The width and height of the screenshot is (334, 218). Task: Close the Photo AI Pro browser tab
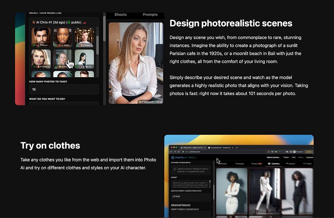pos(205,147)
